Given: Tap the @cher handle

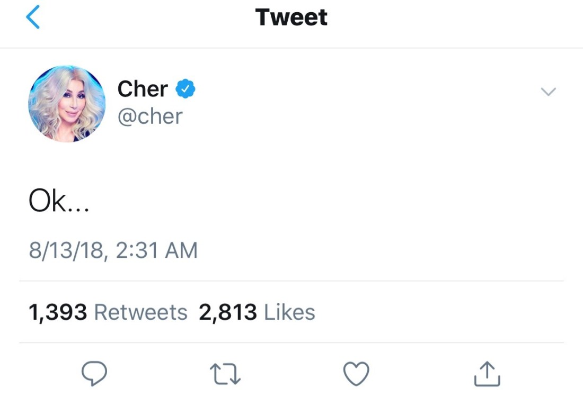Looking at the screenshot, I should [150, 116].
